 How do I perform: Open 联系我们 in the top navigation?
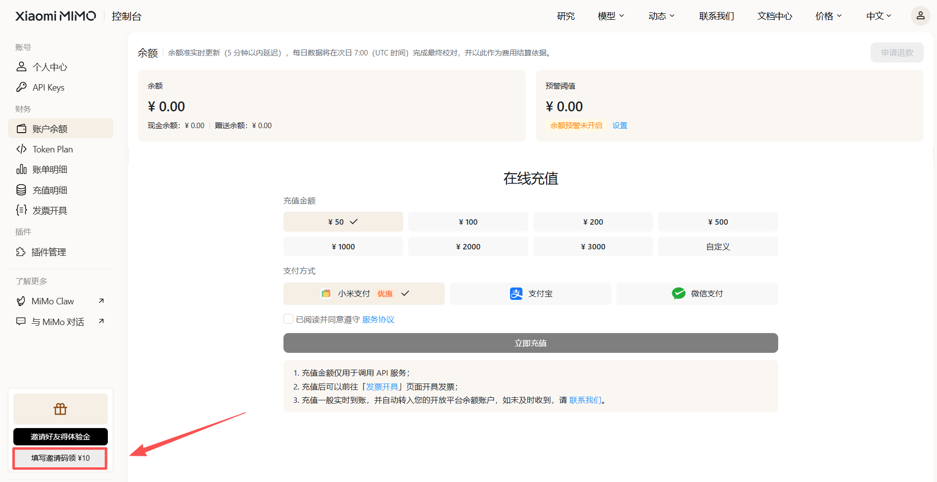716,16
